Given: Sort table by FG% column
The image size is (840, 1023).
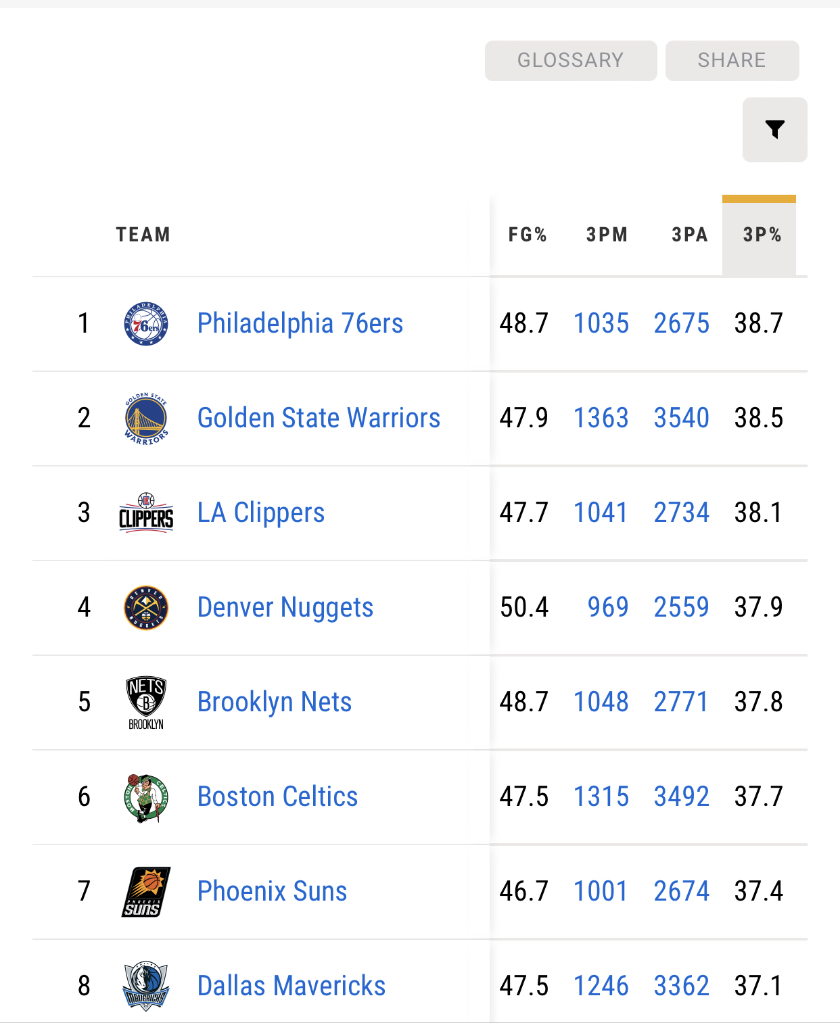Looking at the screenshot, I should tap(528, 235).
